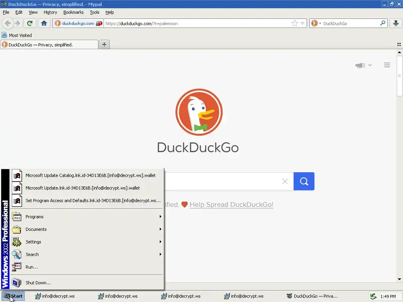Open the Most Visited bookmarks folder
The width and height of the screenshot is (403, 302).
(x=17, y=35)
